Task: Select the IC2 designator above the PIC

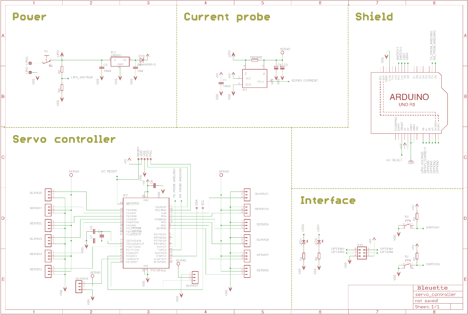Action: pyautogui.click(x=125, y=195)
